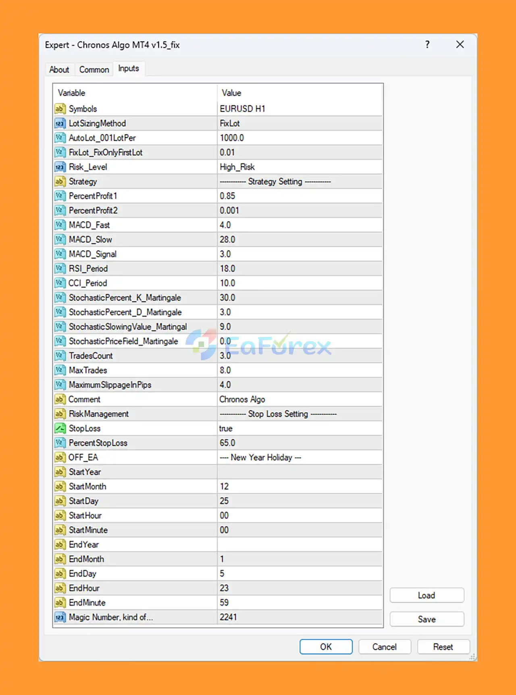
Task: Click the integer icon beside Risk_Level
Action: click(60, 167)
